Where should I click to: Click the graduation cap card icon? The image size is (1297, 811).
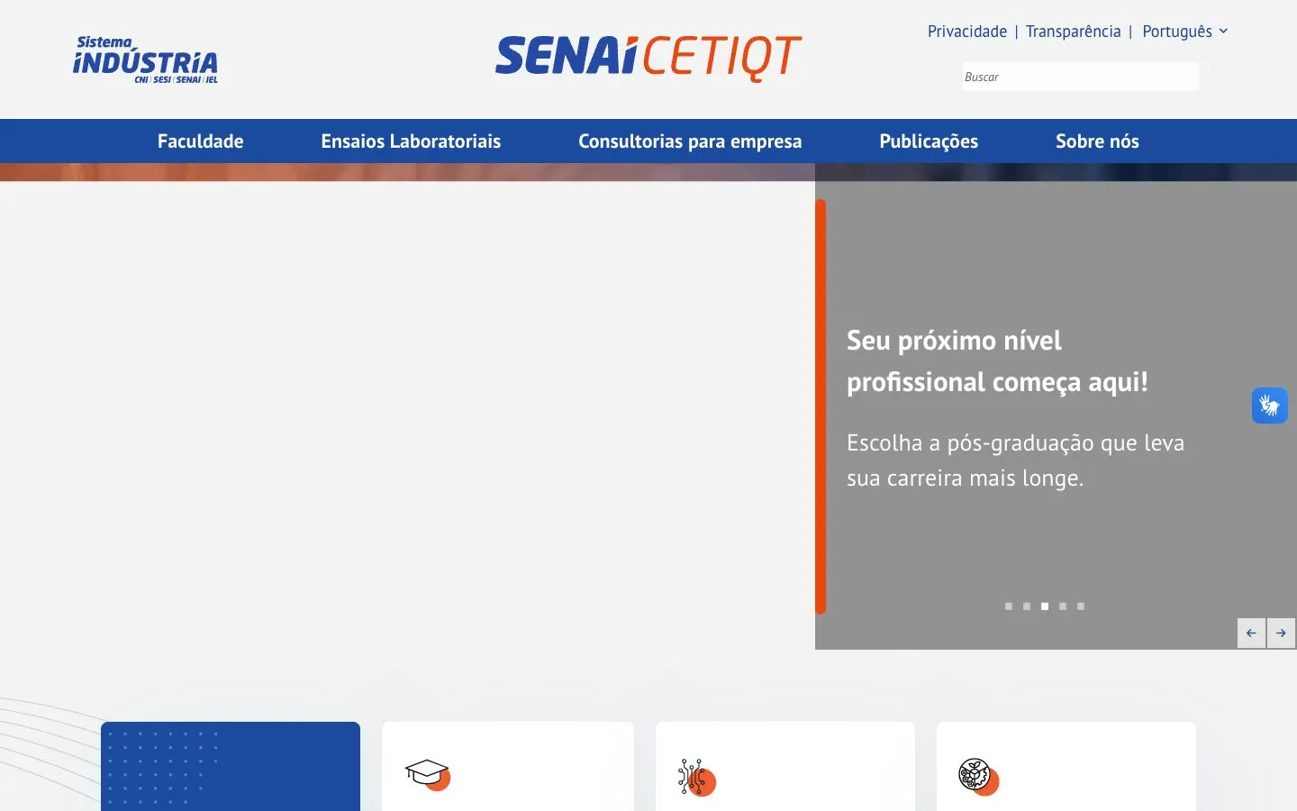tap(428, 774)
